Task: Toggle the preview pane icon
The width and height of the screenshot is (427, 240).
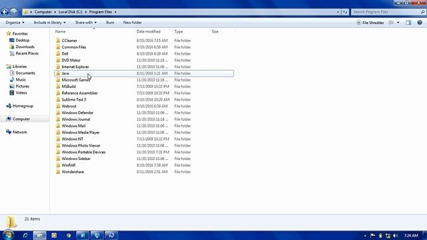Action: [x=408, y=23]
